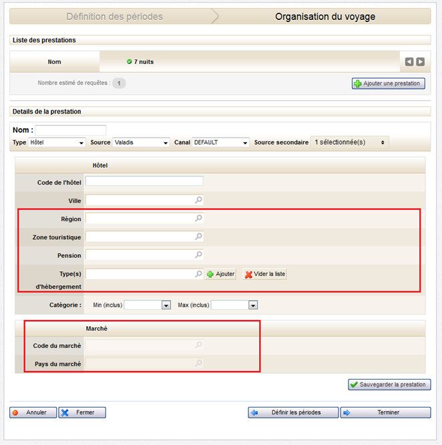Screen dimensions: 442x445
Task: Click the right arrow icon in prestations list
Action: click(421, 62)
